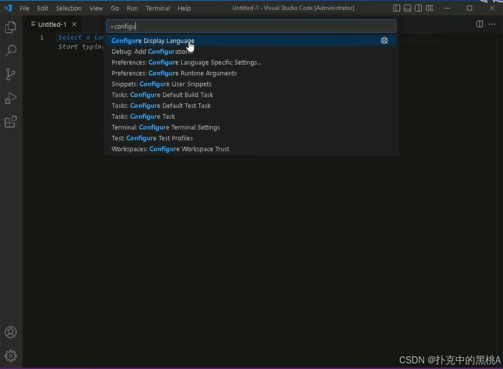
Task: Select Tasks: Configure Default Test Task
Action: [x=251, y=106]
